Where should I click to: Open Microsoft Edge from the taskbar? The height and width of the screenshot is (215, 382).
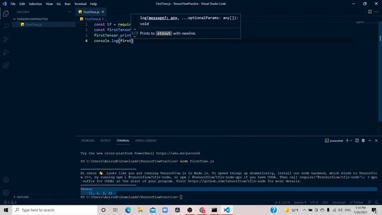(128, 210)
